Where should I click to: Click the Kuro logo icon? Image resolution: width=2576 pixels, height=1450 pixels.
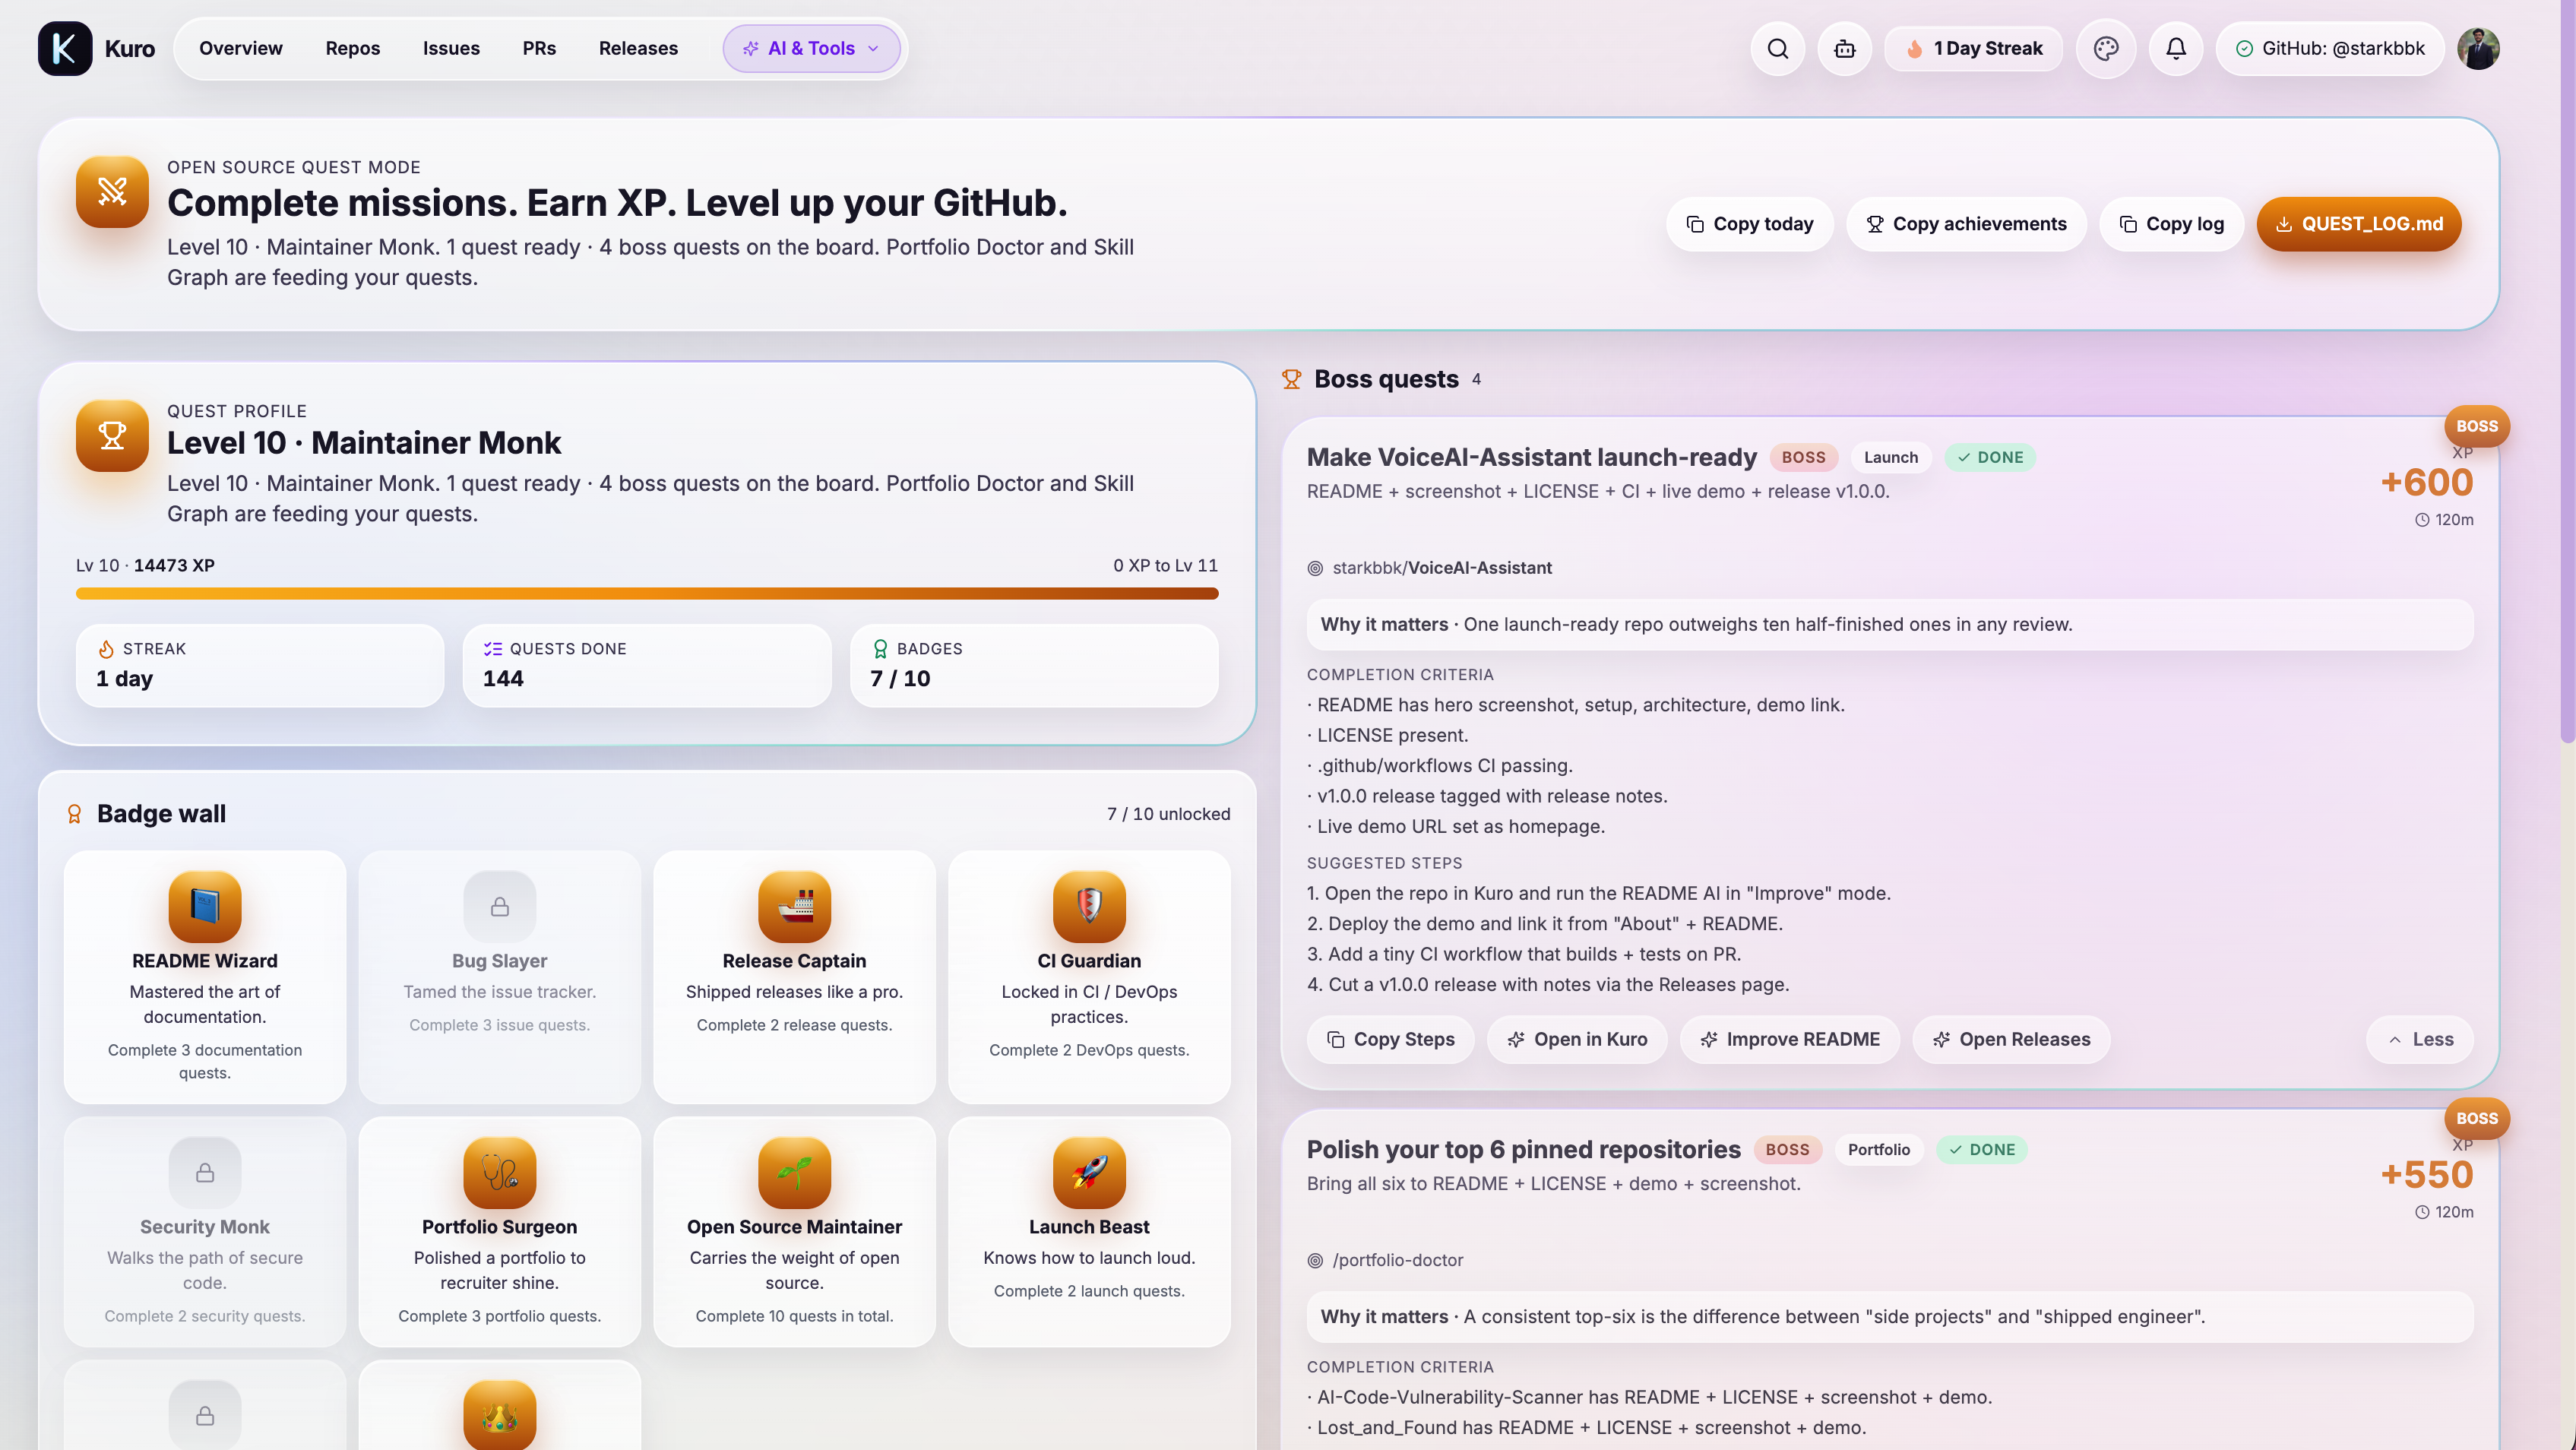[65, 48]
